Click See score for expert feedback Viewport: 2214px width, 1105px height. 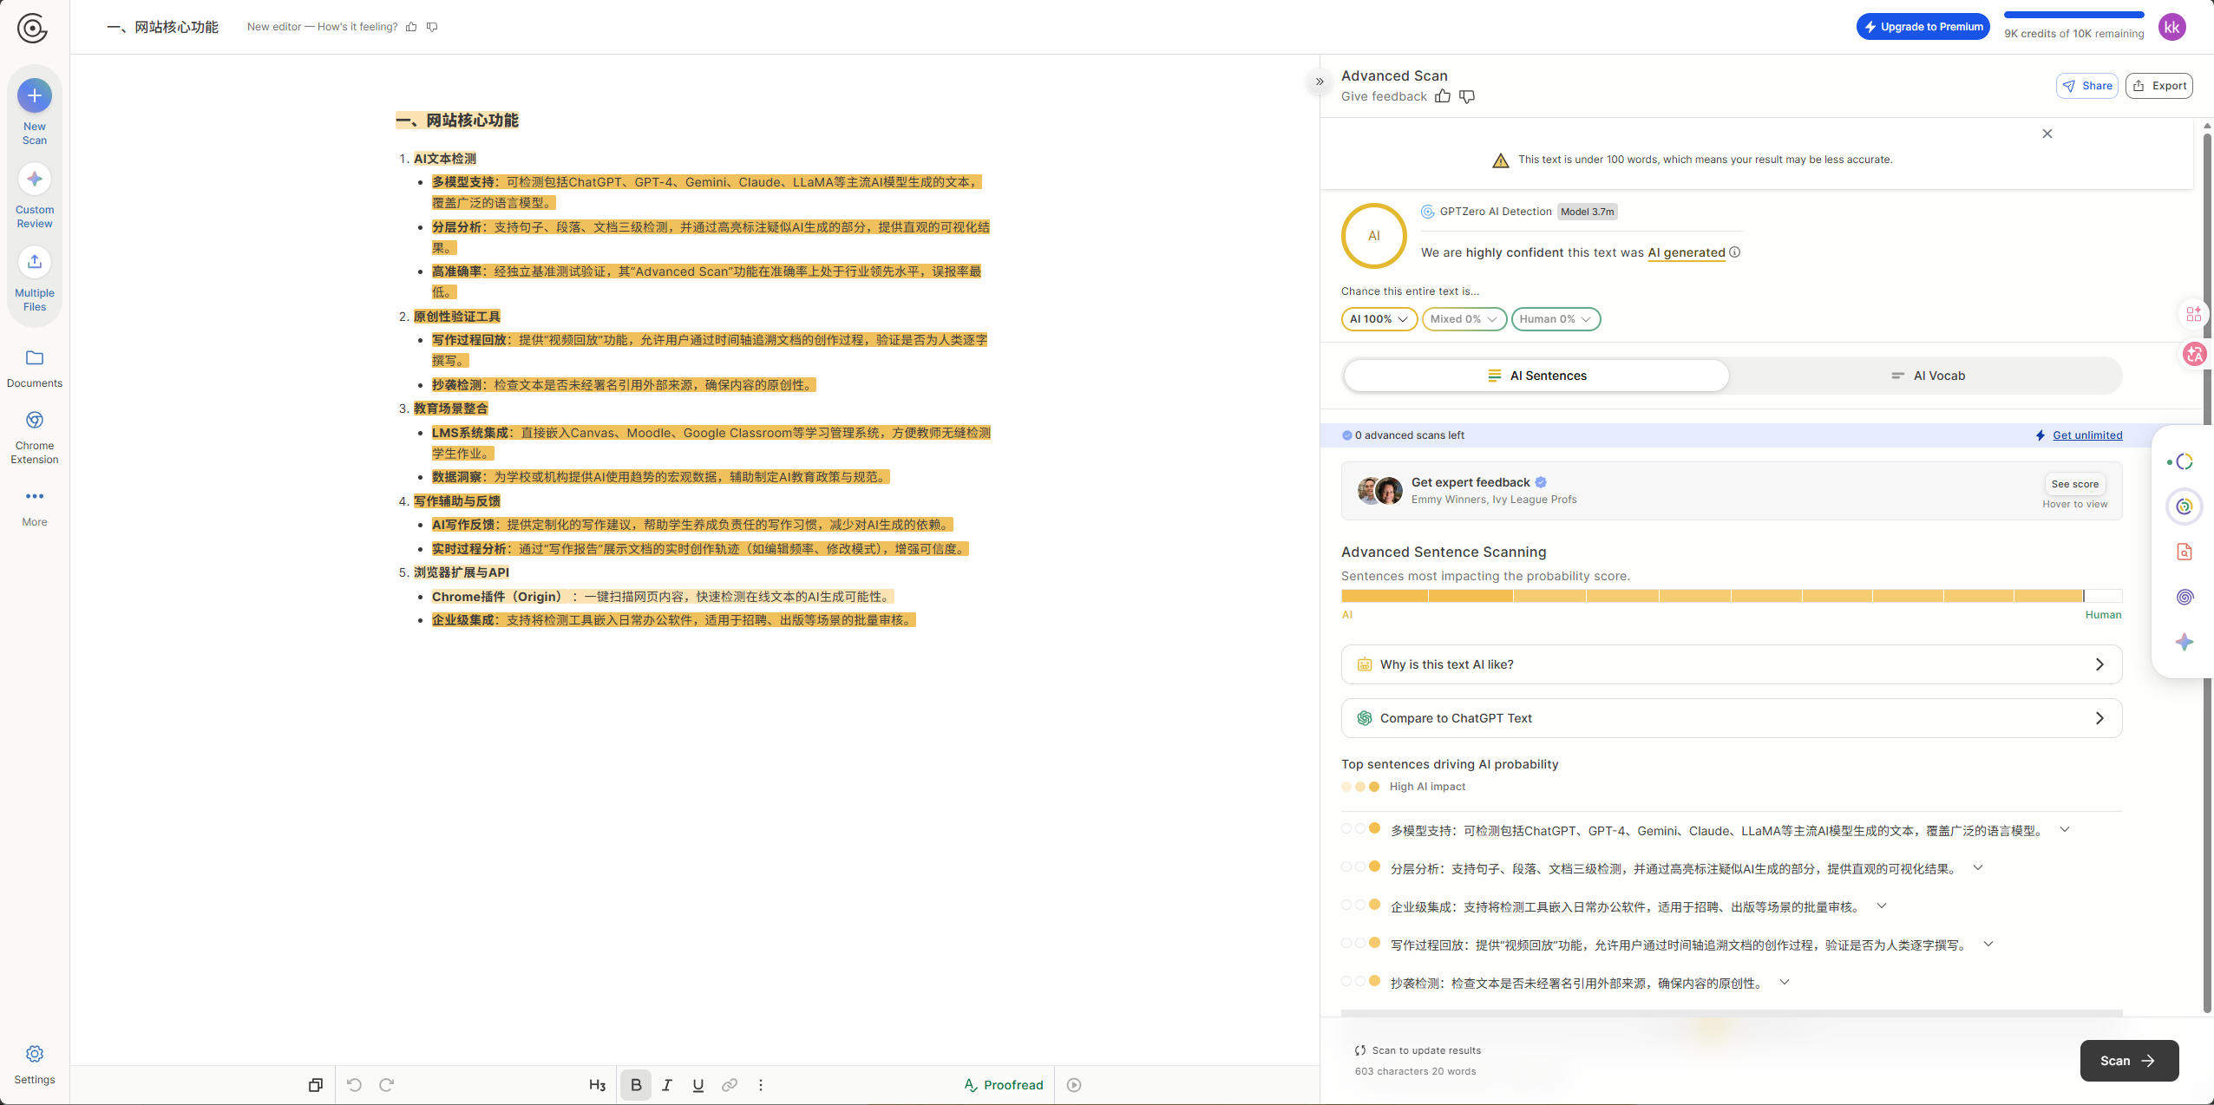point(2075,484)
